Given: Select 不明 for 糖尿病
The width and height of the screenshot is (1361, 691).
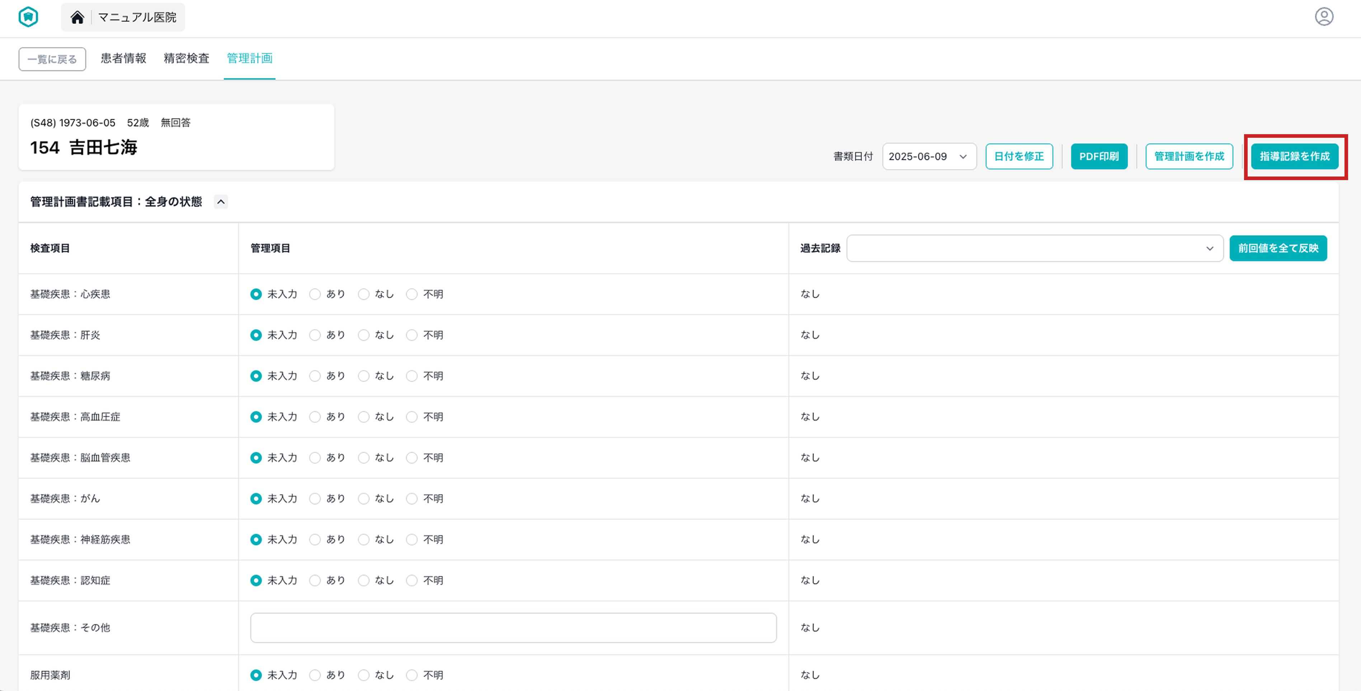Looking at the screenshot, I should (412, 376).
